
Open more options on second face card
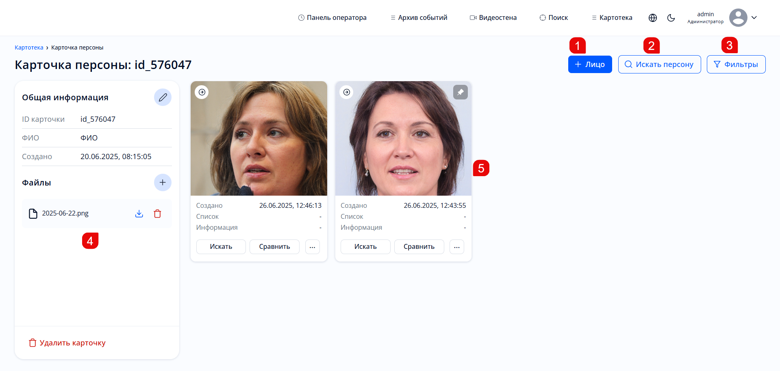tap(457, 247)
